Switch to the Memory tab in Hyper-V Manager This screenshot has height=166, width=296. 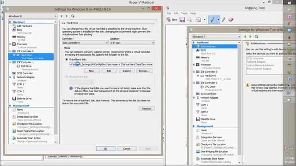[63, 156]
